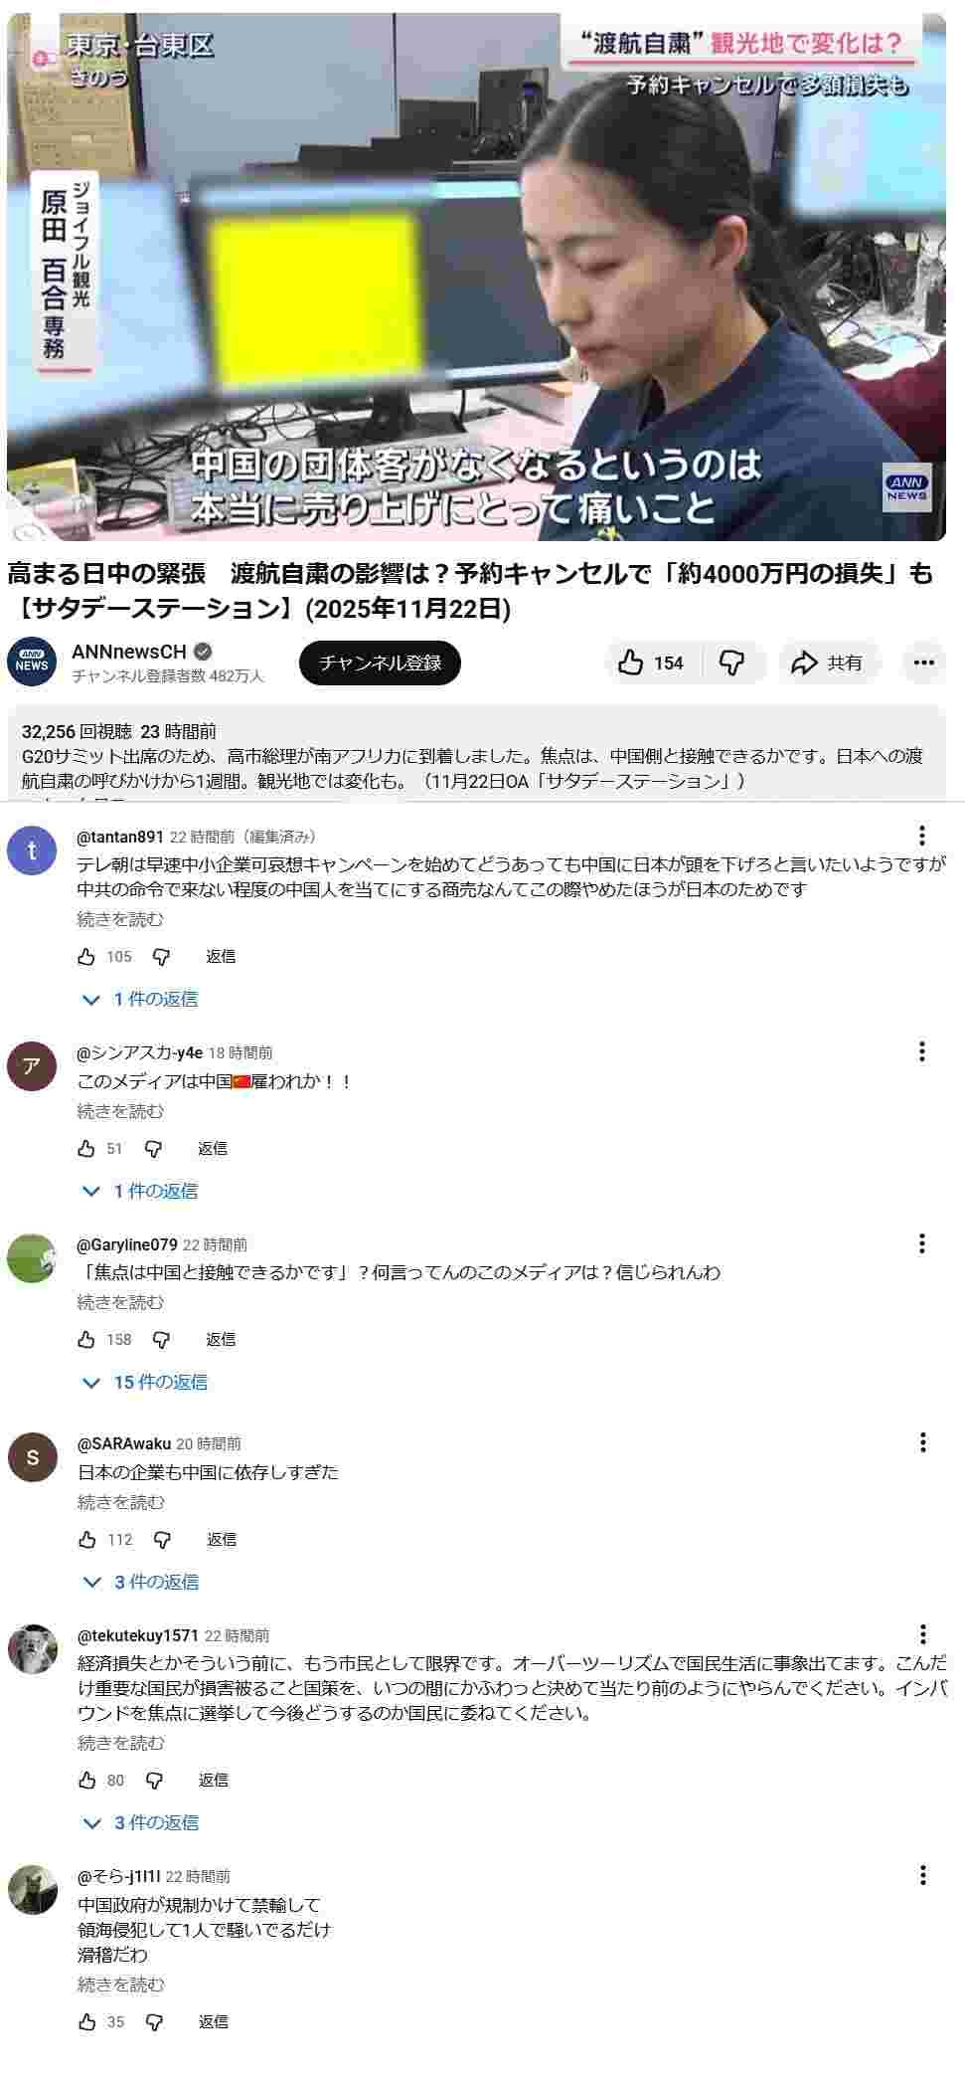Open ANNnewsCH channel avatar

[32, 662]
